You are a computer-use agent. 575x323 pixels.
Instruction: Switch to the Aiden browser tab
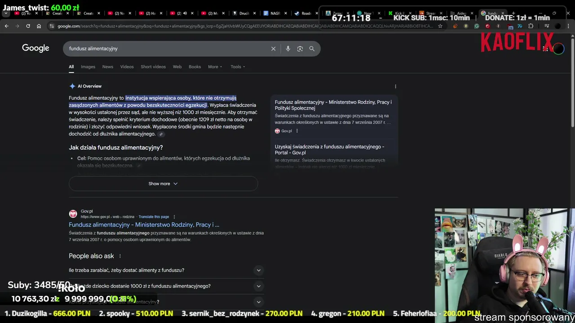461,13
